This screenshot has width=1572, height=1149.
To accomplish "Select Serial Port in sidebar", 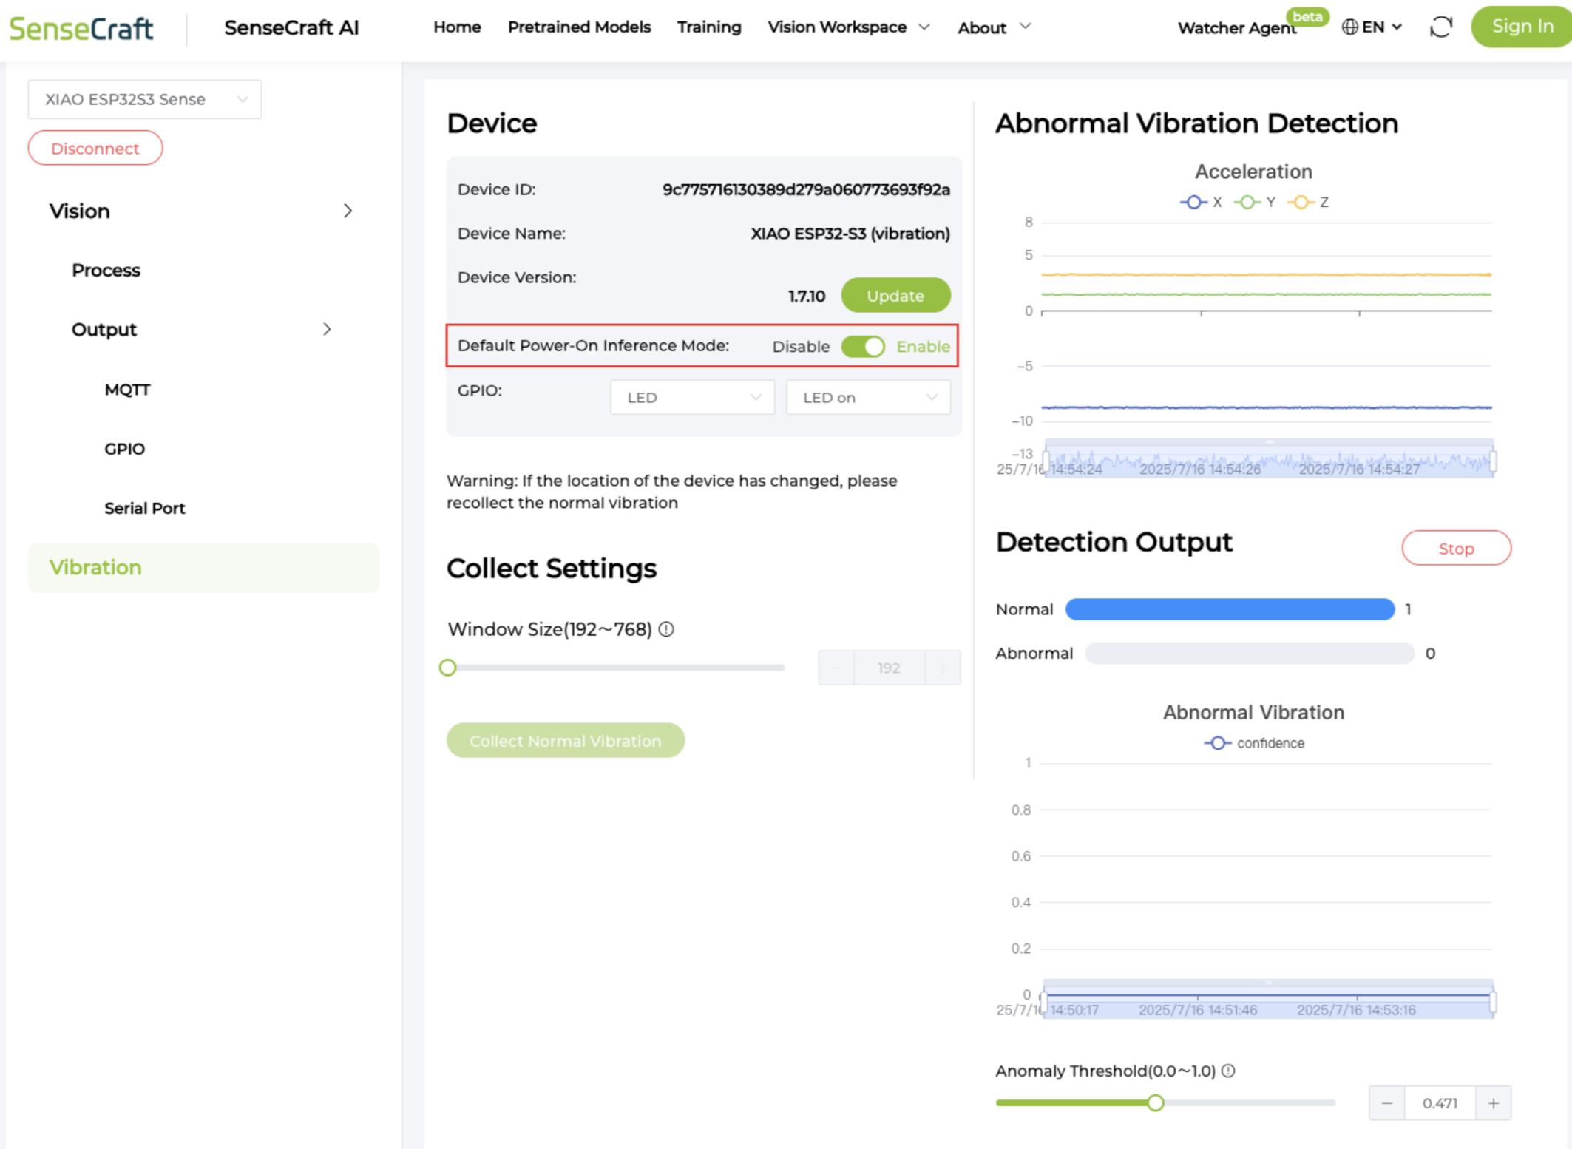I will point(145,508).
